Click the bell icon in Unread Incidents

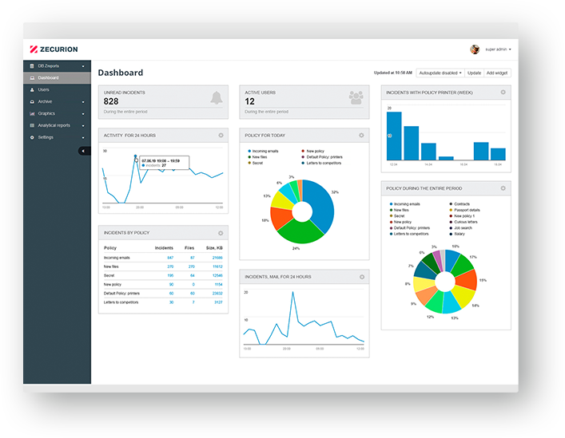point(217,98)
